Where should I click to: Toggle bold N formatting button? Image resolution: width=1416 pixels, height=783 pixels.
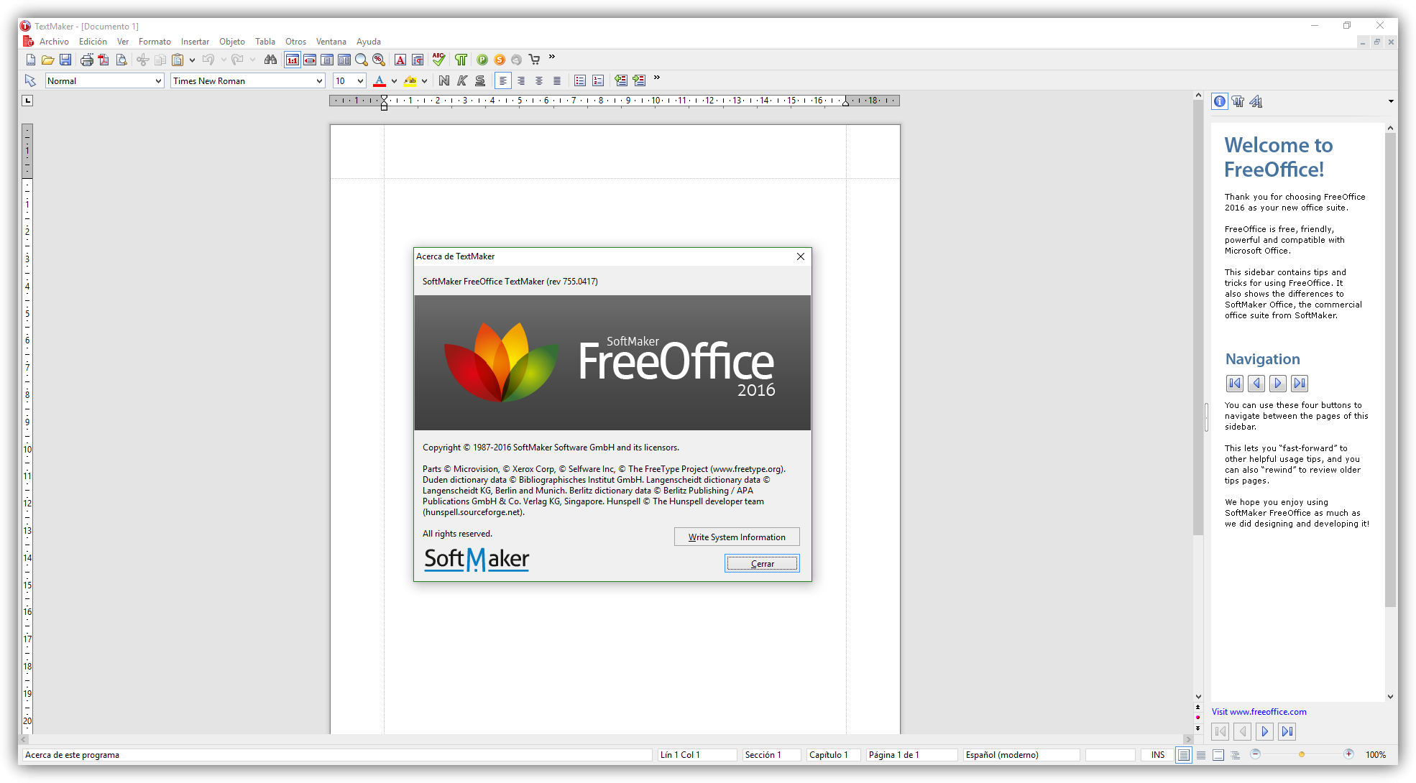(x=444, y=80)
